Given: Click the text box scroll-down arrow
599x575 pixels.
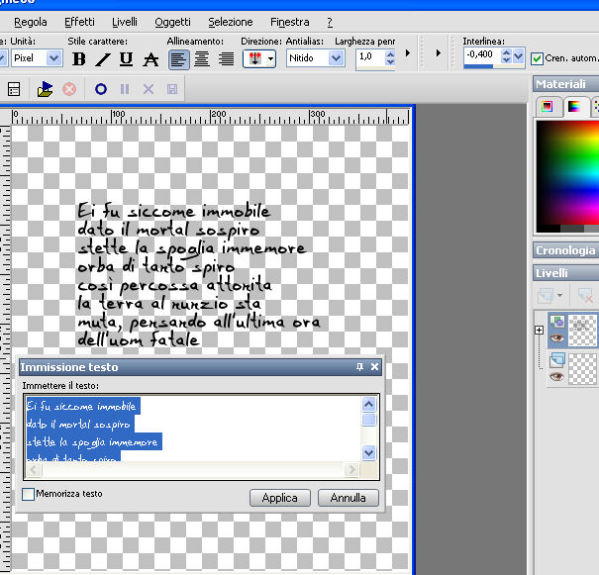Looking at the screenshot, I should [x=368, y=453].
